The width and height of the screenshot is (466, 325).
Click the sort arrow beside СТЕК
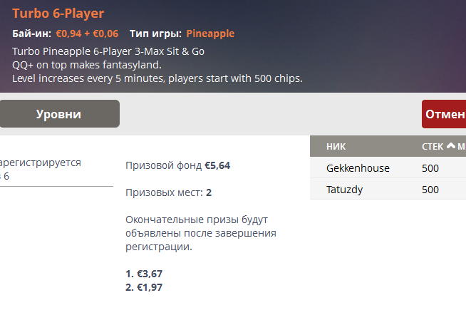(450, 147)
